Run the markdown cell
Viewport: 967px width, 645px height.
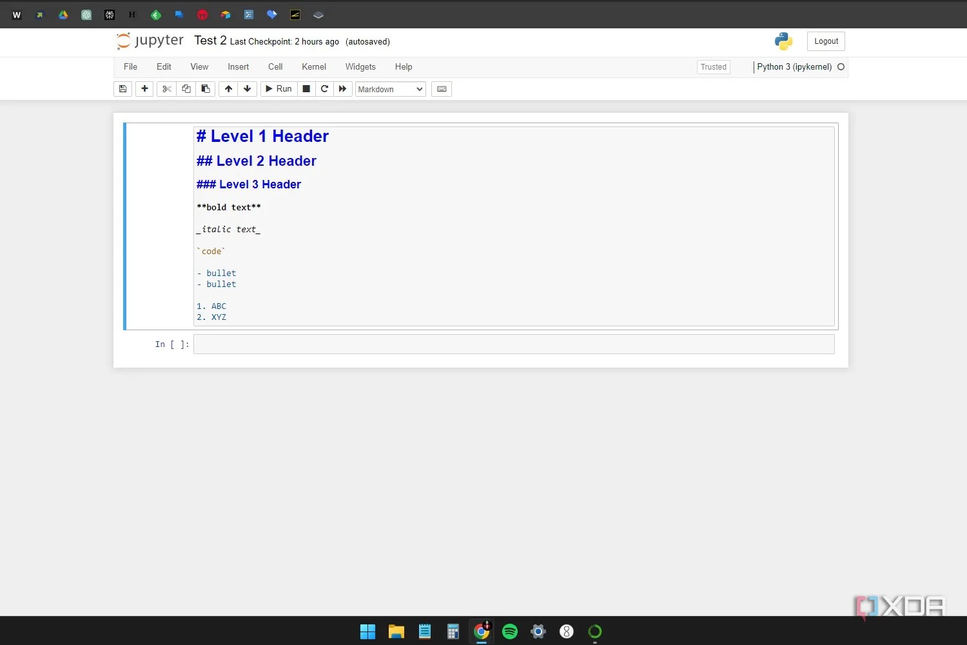click(x=278, y=89)
